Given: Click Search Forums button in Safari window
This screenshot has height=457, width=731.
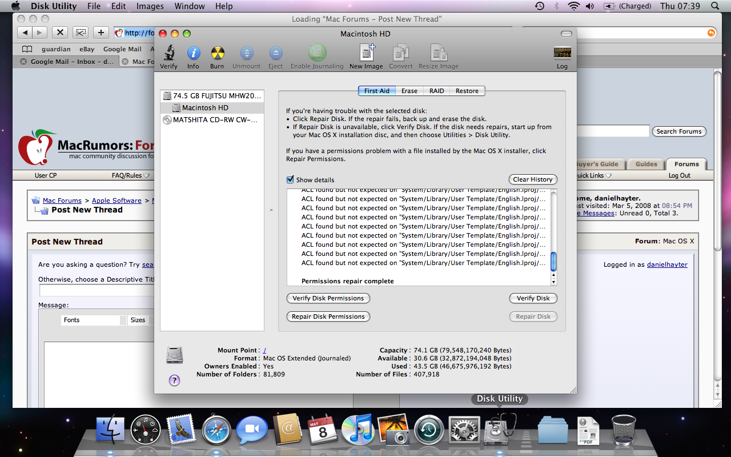Looking at the screenshot, I should pos(679,131).
